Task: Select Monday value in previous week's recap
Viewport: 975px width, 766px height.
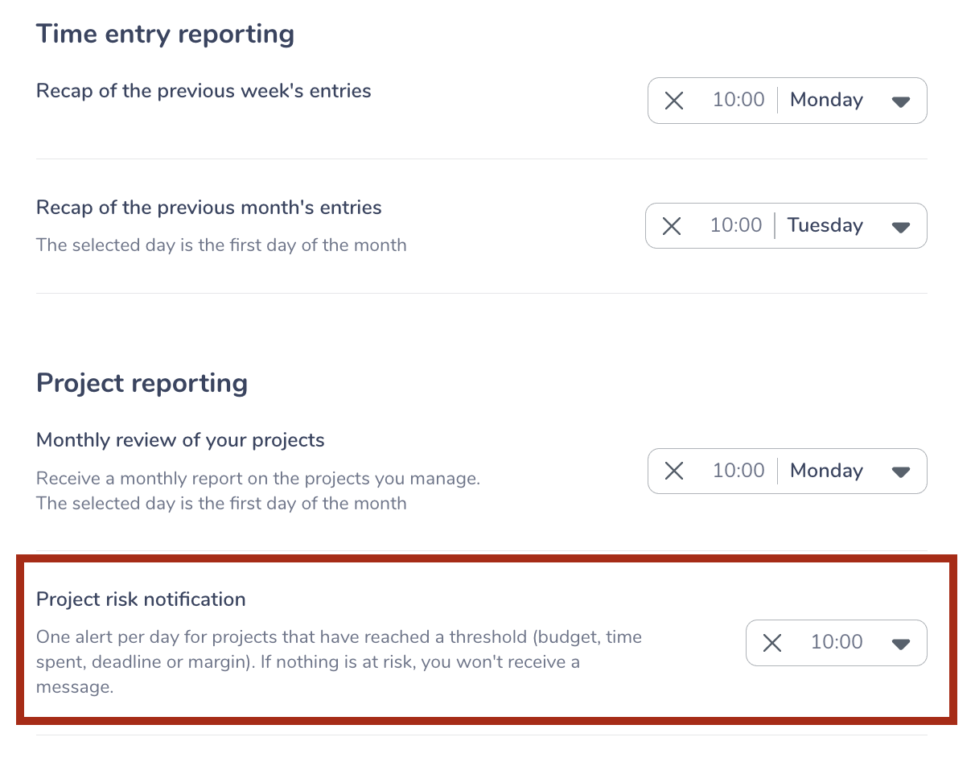Action: point(826,100)
